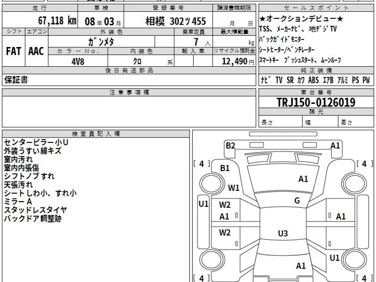Select the note ミラーA

(x=18, y=202)
